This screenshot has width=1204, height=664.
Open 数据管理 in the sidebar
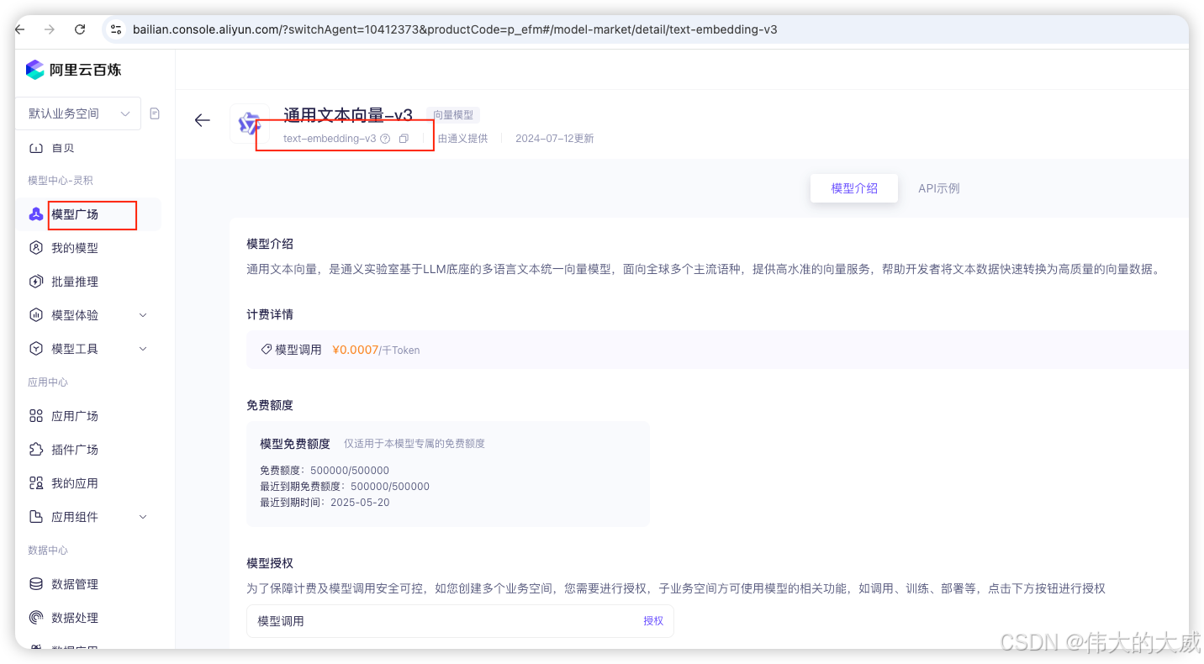(x=75, y=584)
